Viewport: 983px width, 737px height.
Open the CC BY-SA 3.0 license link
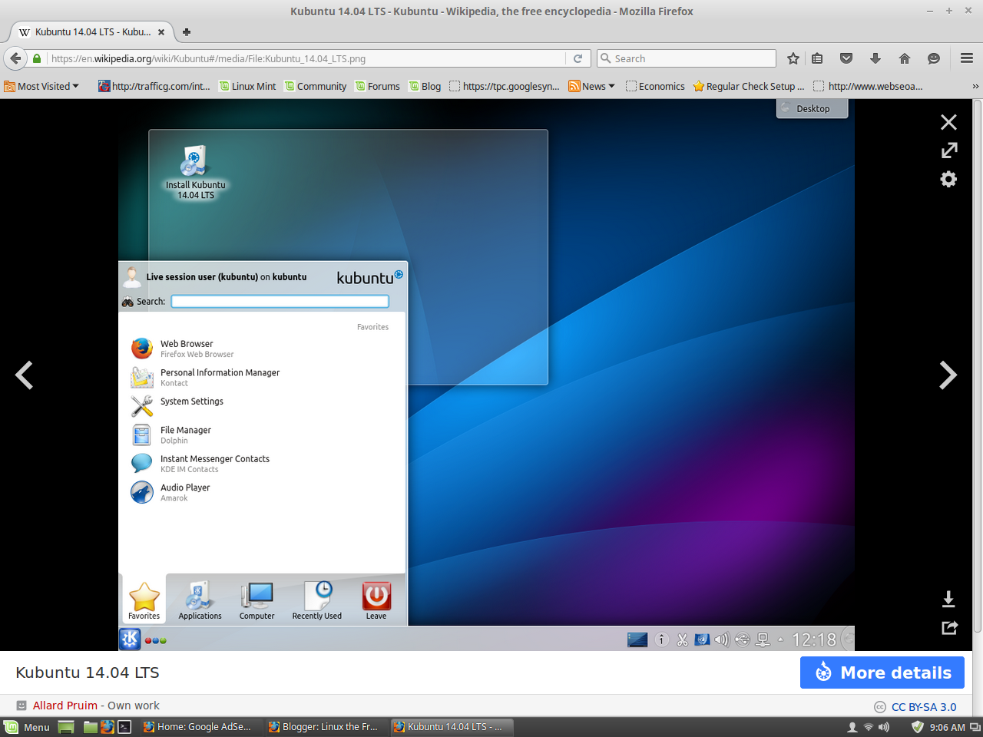[x=924, y=707]
